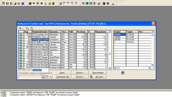Select the ПЛАКВЕНИЛ 200 row name cell

click(40, 44)
